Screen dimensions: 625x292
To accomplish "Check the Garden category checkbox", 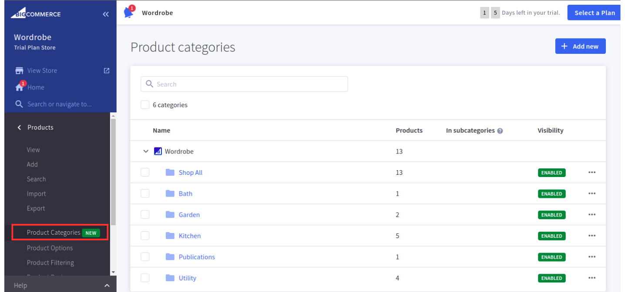I will coord(145,215).
